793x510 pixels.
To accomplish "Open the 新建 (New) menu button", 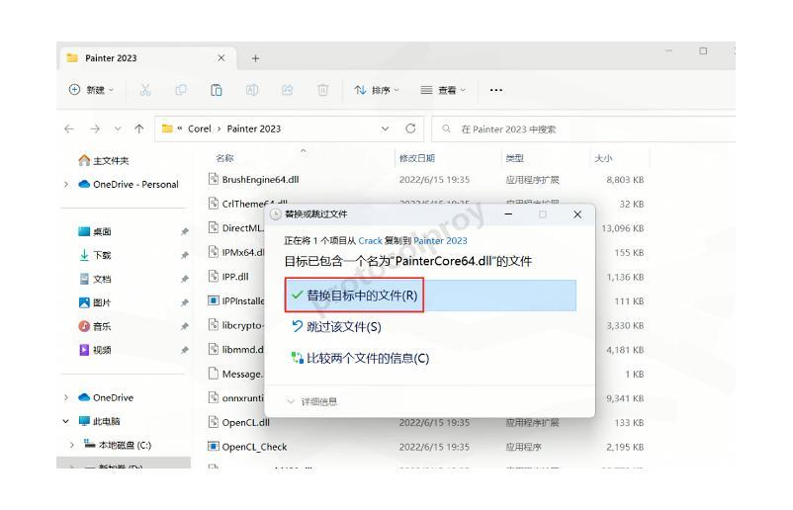I will point(91,90).
